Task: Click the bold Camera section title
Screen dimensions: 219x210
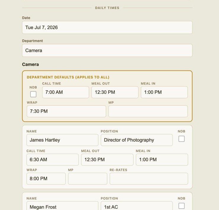Action: click(30, 64)
